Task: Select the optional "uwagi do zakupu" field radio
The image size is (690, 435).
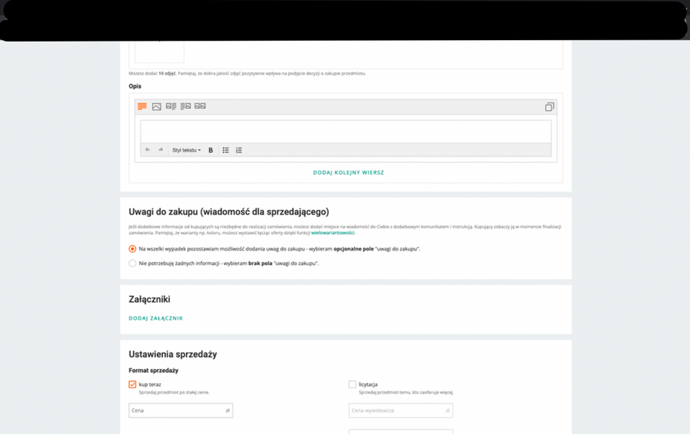Action: click(x=133, y=249)
